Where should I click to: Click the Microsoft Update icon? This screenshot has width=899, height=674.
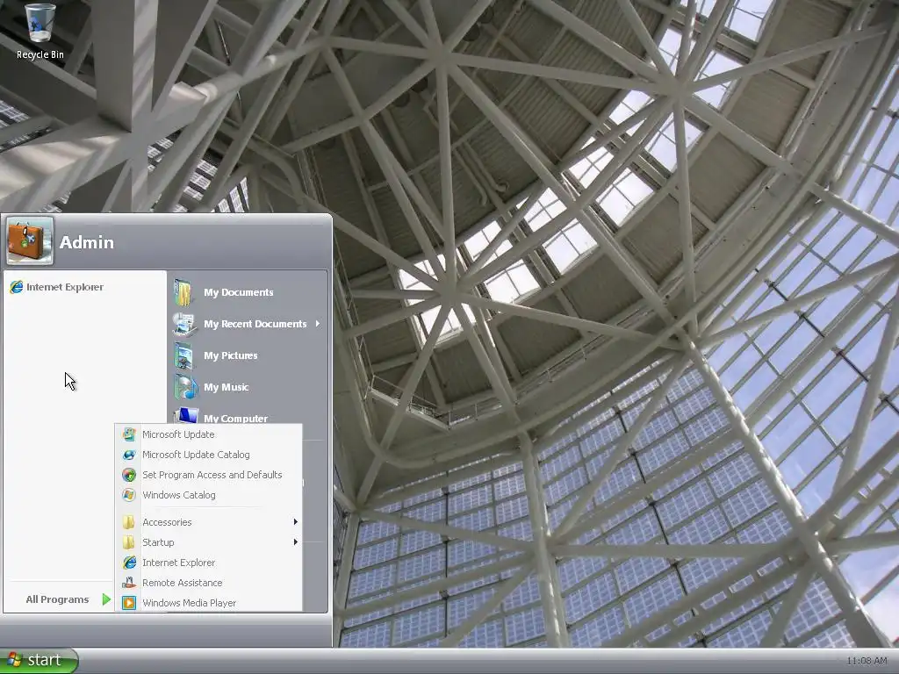[129, 434]
